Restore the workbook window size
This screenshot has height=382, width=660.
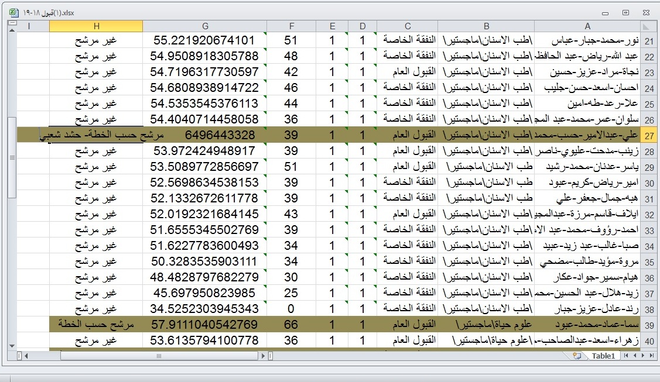625,12
